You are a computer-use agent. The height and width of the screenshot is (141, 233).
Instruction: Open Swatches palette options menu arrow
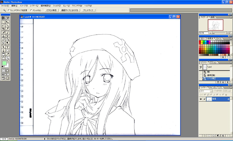tap(231, 38)
